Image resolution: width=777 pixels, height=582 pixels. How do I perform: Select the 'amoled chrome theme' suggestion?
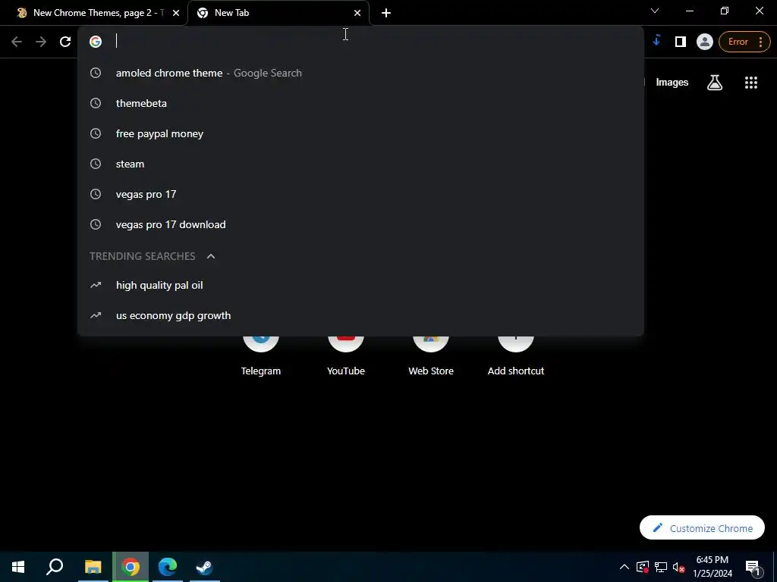click(360, 73)
